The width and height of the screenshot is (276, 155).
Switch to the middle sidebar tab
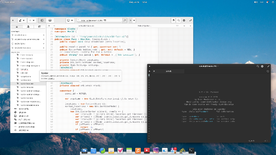28,27
